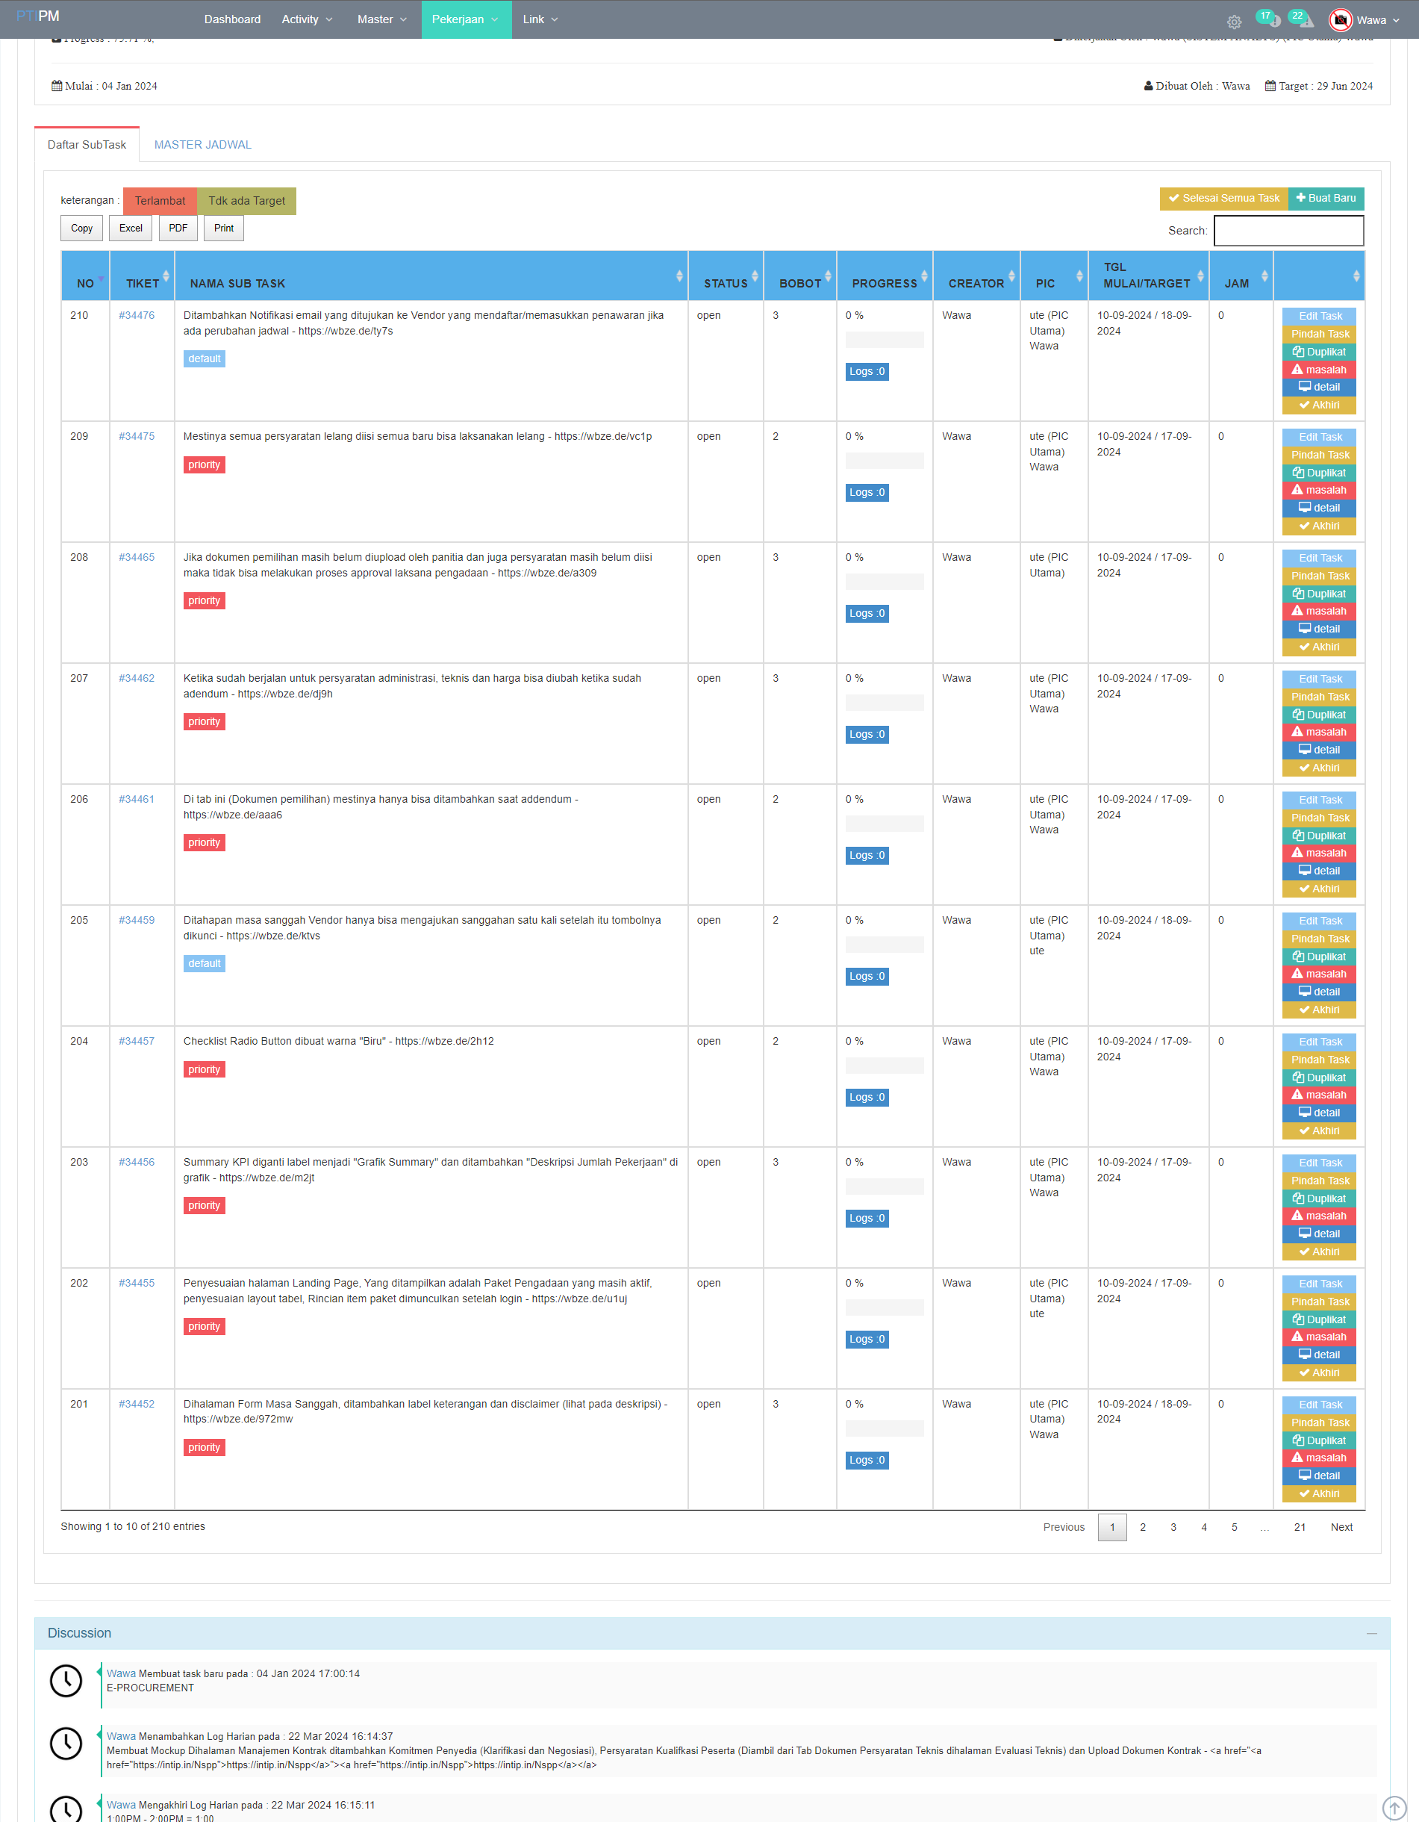This screenshot has height=1822, width=1419.
Task: Open notifications badge showing 17
Action: tap(1267, 17)
